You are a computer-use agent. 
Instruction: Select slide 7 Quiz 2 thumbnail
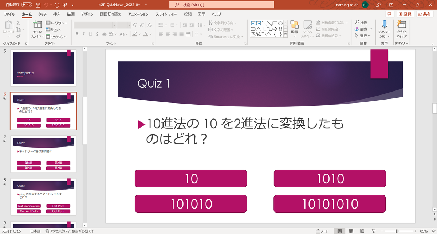[43, 154]
